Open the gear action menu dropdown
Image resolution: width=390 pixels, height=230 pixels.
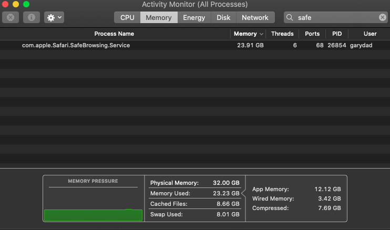tap(54, 17)
